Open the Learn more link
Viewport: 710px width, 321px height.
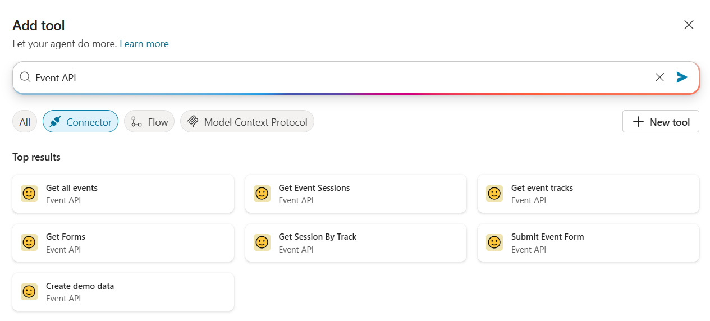coord(144,44)
